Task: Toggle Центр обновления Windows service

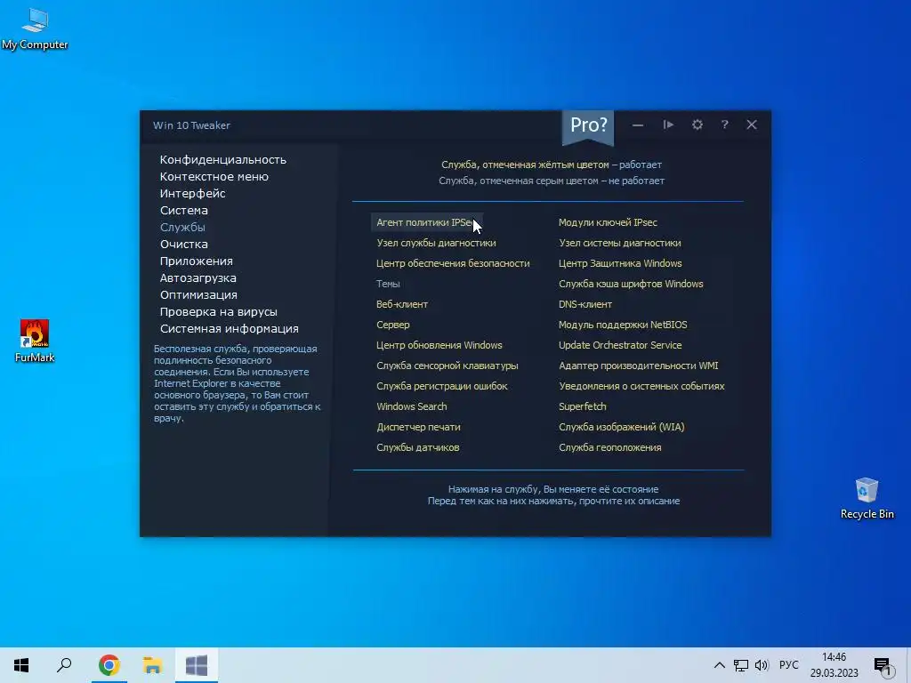Action: (x=439, y=345)
